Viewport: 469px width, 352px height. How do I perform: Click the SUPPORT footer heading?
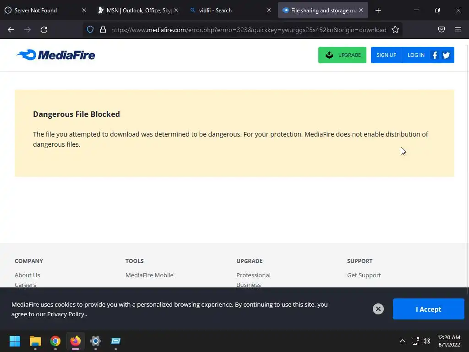point(360,261)
